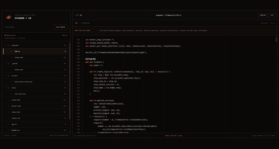Select the RUST tab label
This screenshot has width=279, height=149.
point(76,23)
